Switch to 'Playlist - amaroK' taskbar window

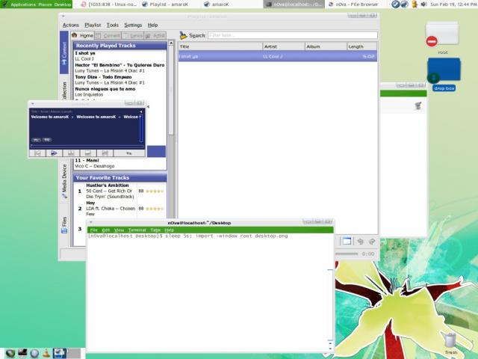(171, 4)
